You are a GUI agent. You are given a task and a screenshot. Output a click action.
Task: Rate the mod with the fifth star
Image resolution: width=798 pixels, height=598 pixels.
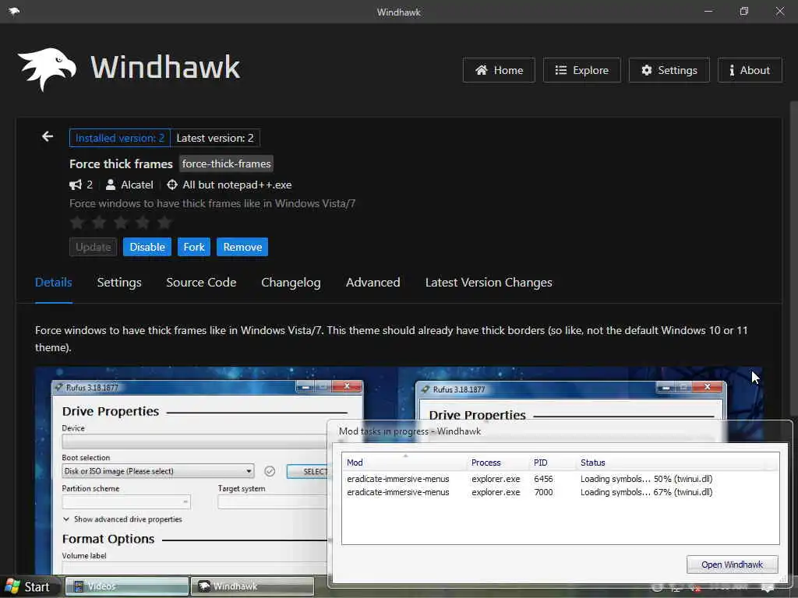click(x=164, y=222)
